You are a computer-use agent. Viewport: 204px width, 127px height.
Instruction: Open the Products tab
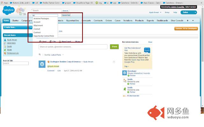pos(139,20)
